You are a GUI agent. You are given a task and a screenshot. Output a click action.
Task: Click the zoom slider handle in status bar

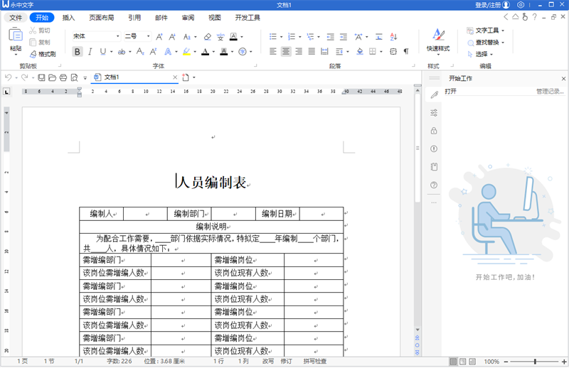click(x=535, y=361)
